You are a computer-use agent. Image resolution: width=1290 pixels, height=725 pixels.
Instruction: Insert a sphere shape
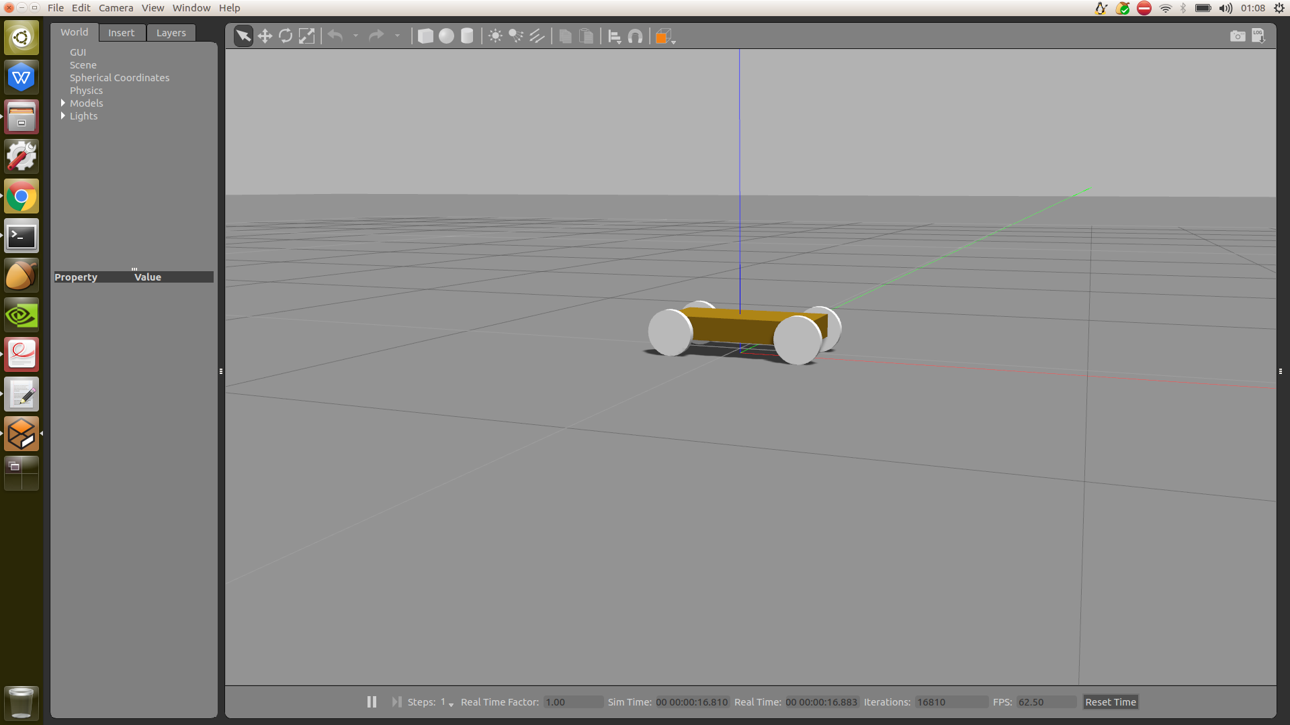446,36
